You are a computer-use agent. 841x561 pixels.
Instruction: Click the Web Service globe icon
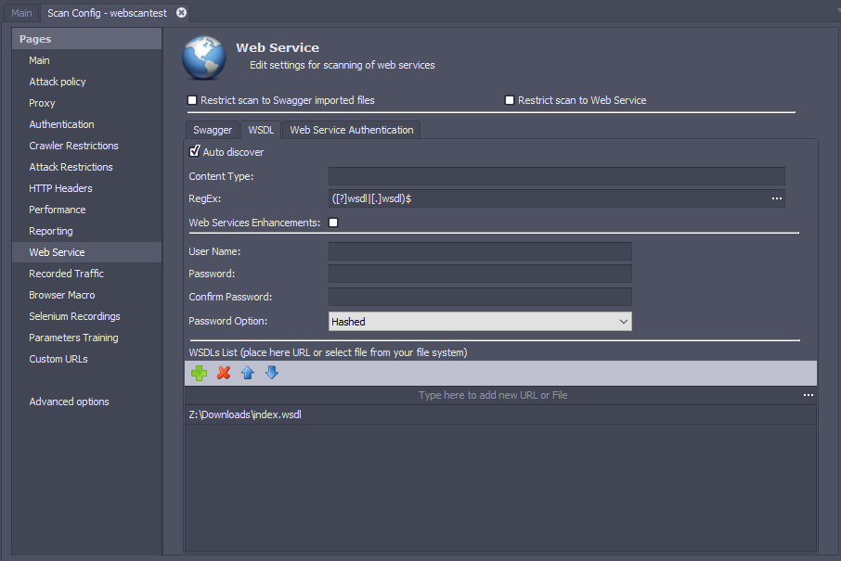click(x=204, y=57)
